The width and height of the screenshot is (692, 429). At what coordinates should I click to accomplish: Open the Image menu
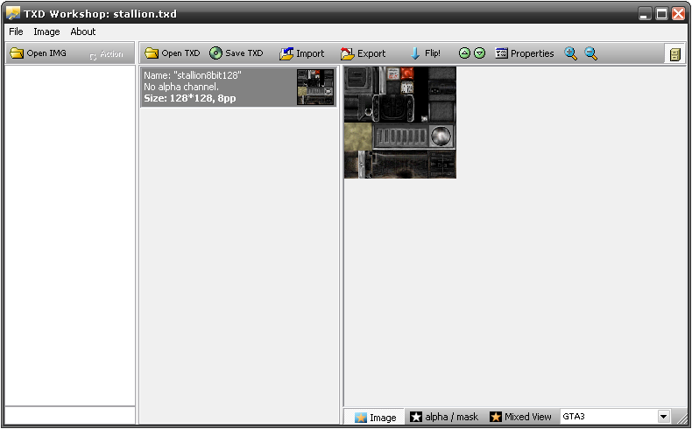point(46,32)
